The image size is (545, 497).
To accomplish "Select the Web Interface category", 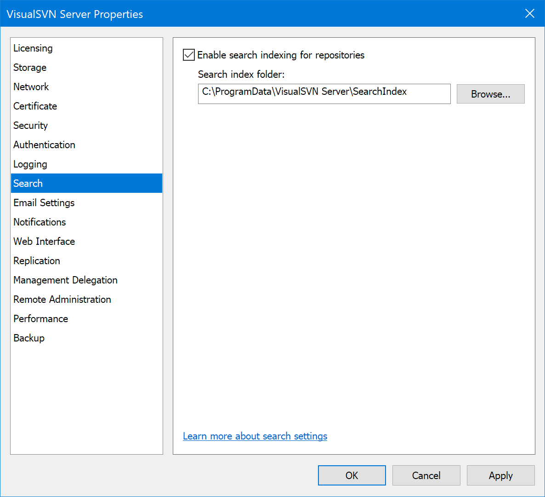I will point(86,241).
